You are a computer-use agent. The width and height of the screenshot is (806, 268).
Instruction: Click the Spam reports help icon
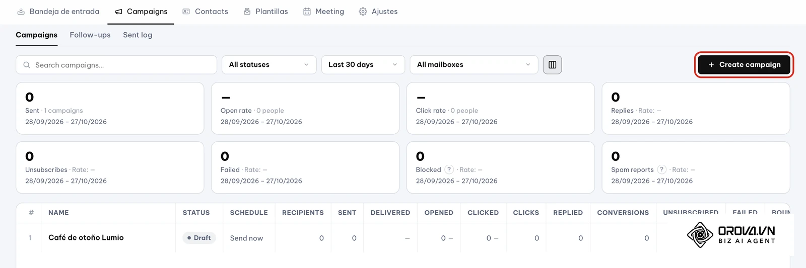[x=662, y=169]
